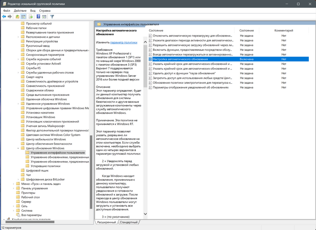Click the Forward arrow in the toolbar
This screenshot has width=316, height=230.
9,17
